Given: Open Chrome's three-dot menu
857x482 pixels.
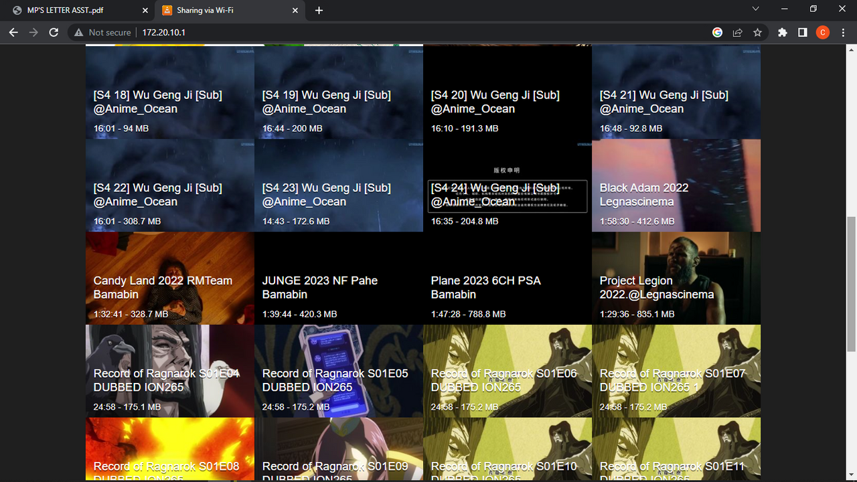Looking at the screenshot, I should coord(842,31).
